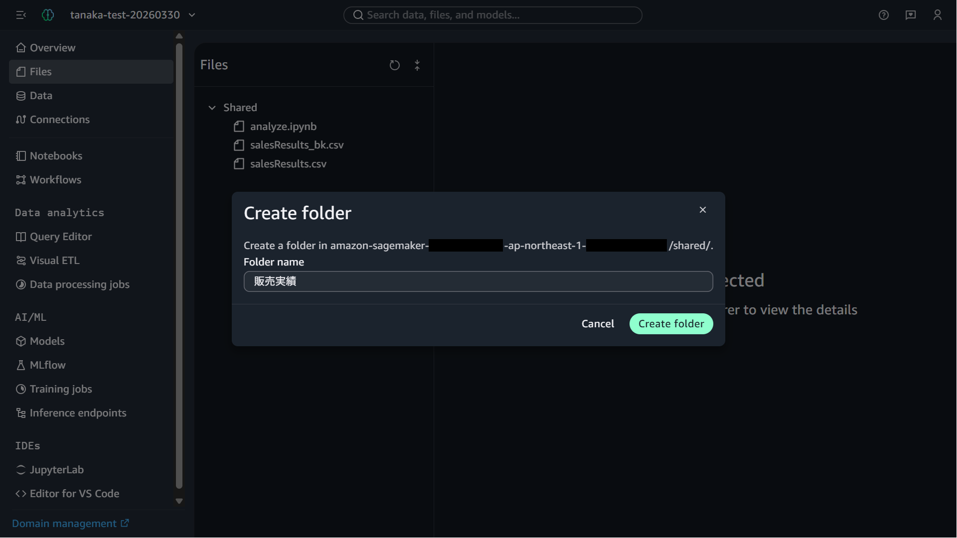The image size is (957, 538).
Task: Click the Notebooks icon
Action: 20,156
